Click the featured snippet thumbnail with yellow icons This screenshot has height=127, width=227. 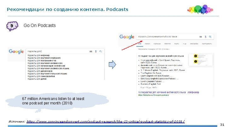tap(201, 60)
